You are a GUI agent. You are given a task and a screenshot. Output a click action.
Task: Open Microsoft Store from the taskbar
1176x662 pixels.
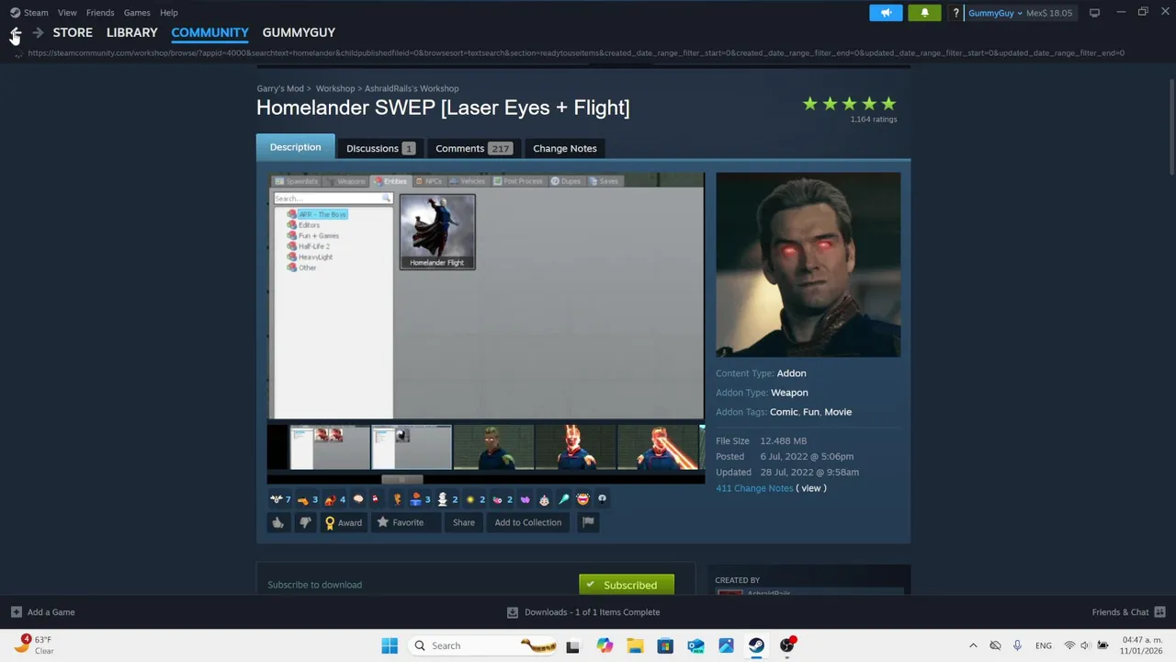pyautogui.click(x=665, y=645)
